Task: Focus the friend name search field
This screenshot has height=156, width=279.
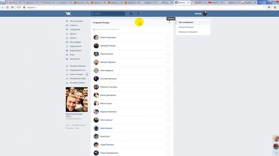Action: click(x=132, y=29)
